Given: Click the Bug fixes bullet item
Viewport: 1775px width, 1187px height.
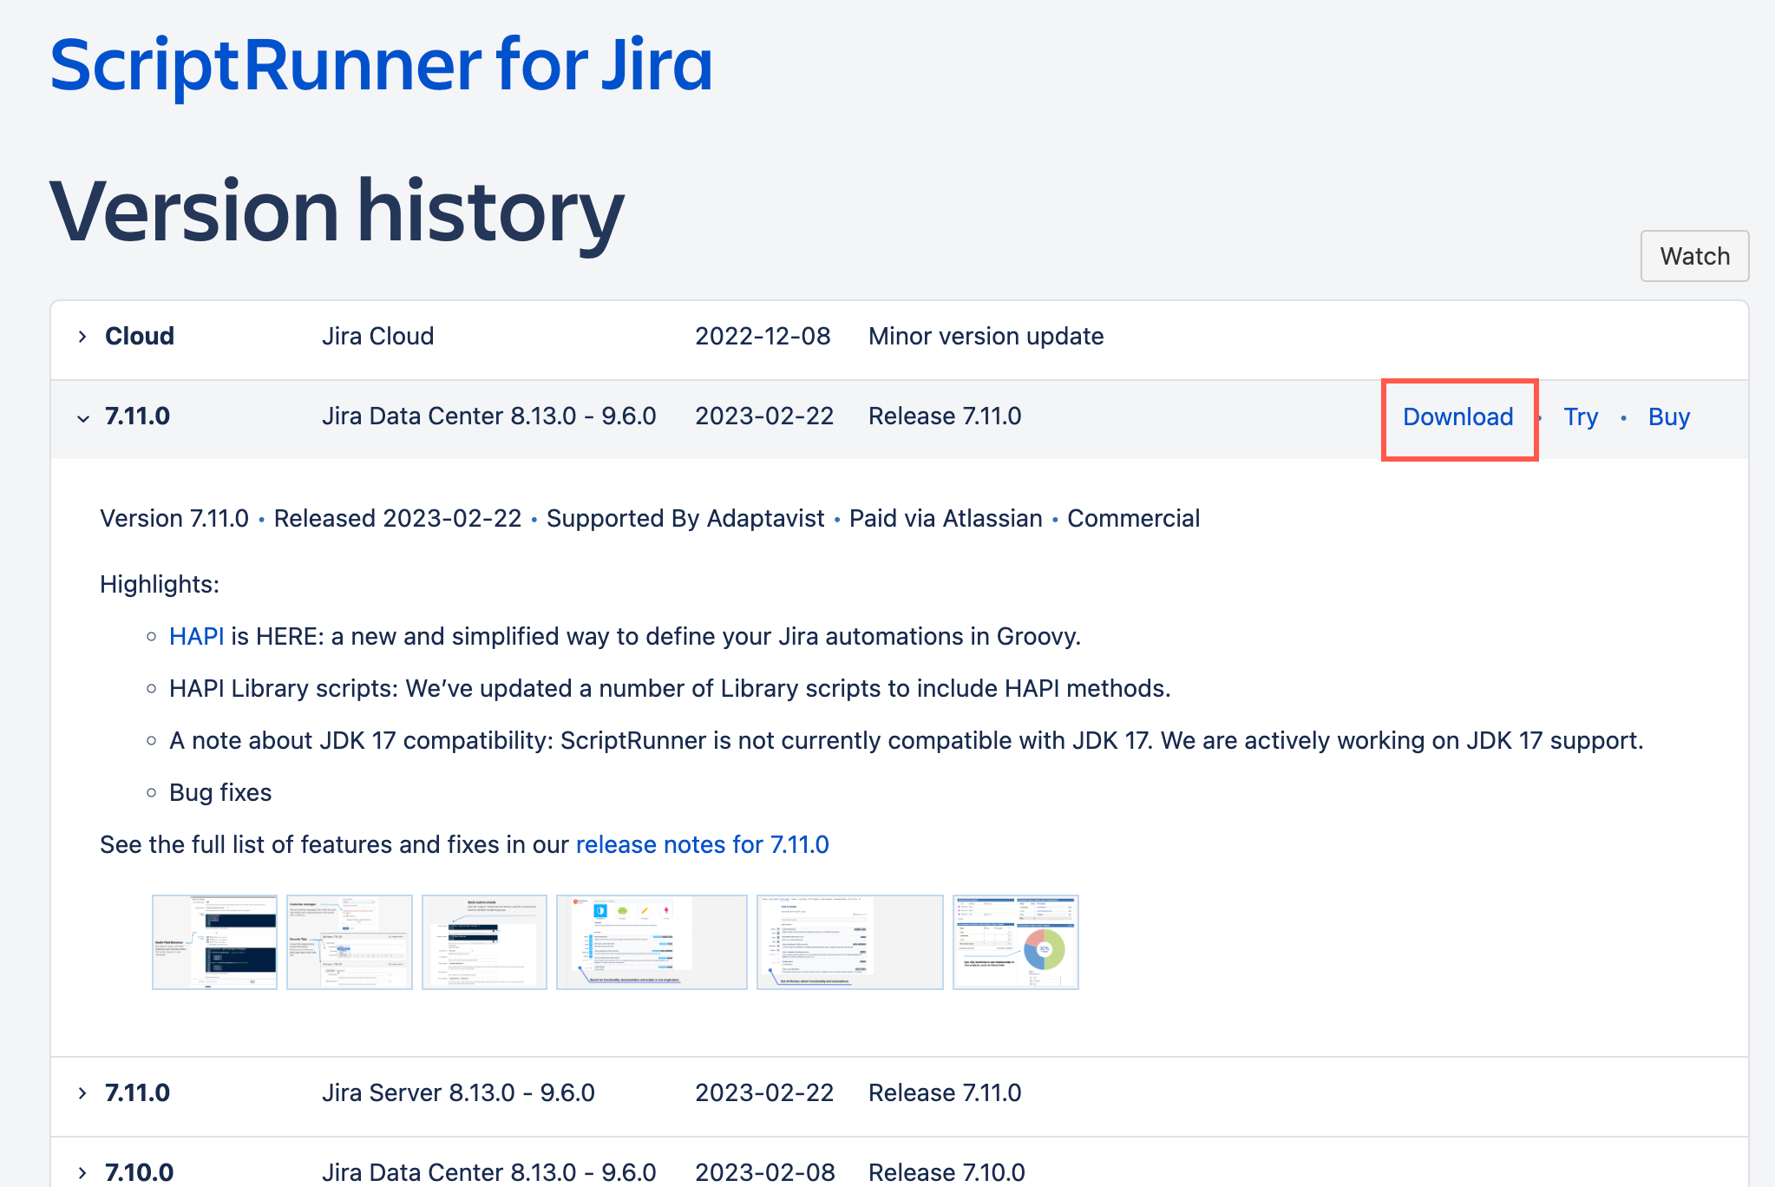Looking at the screenshot, I should [x=220, y=792].
